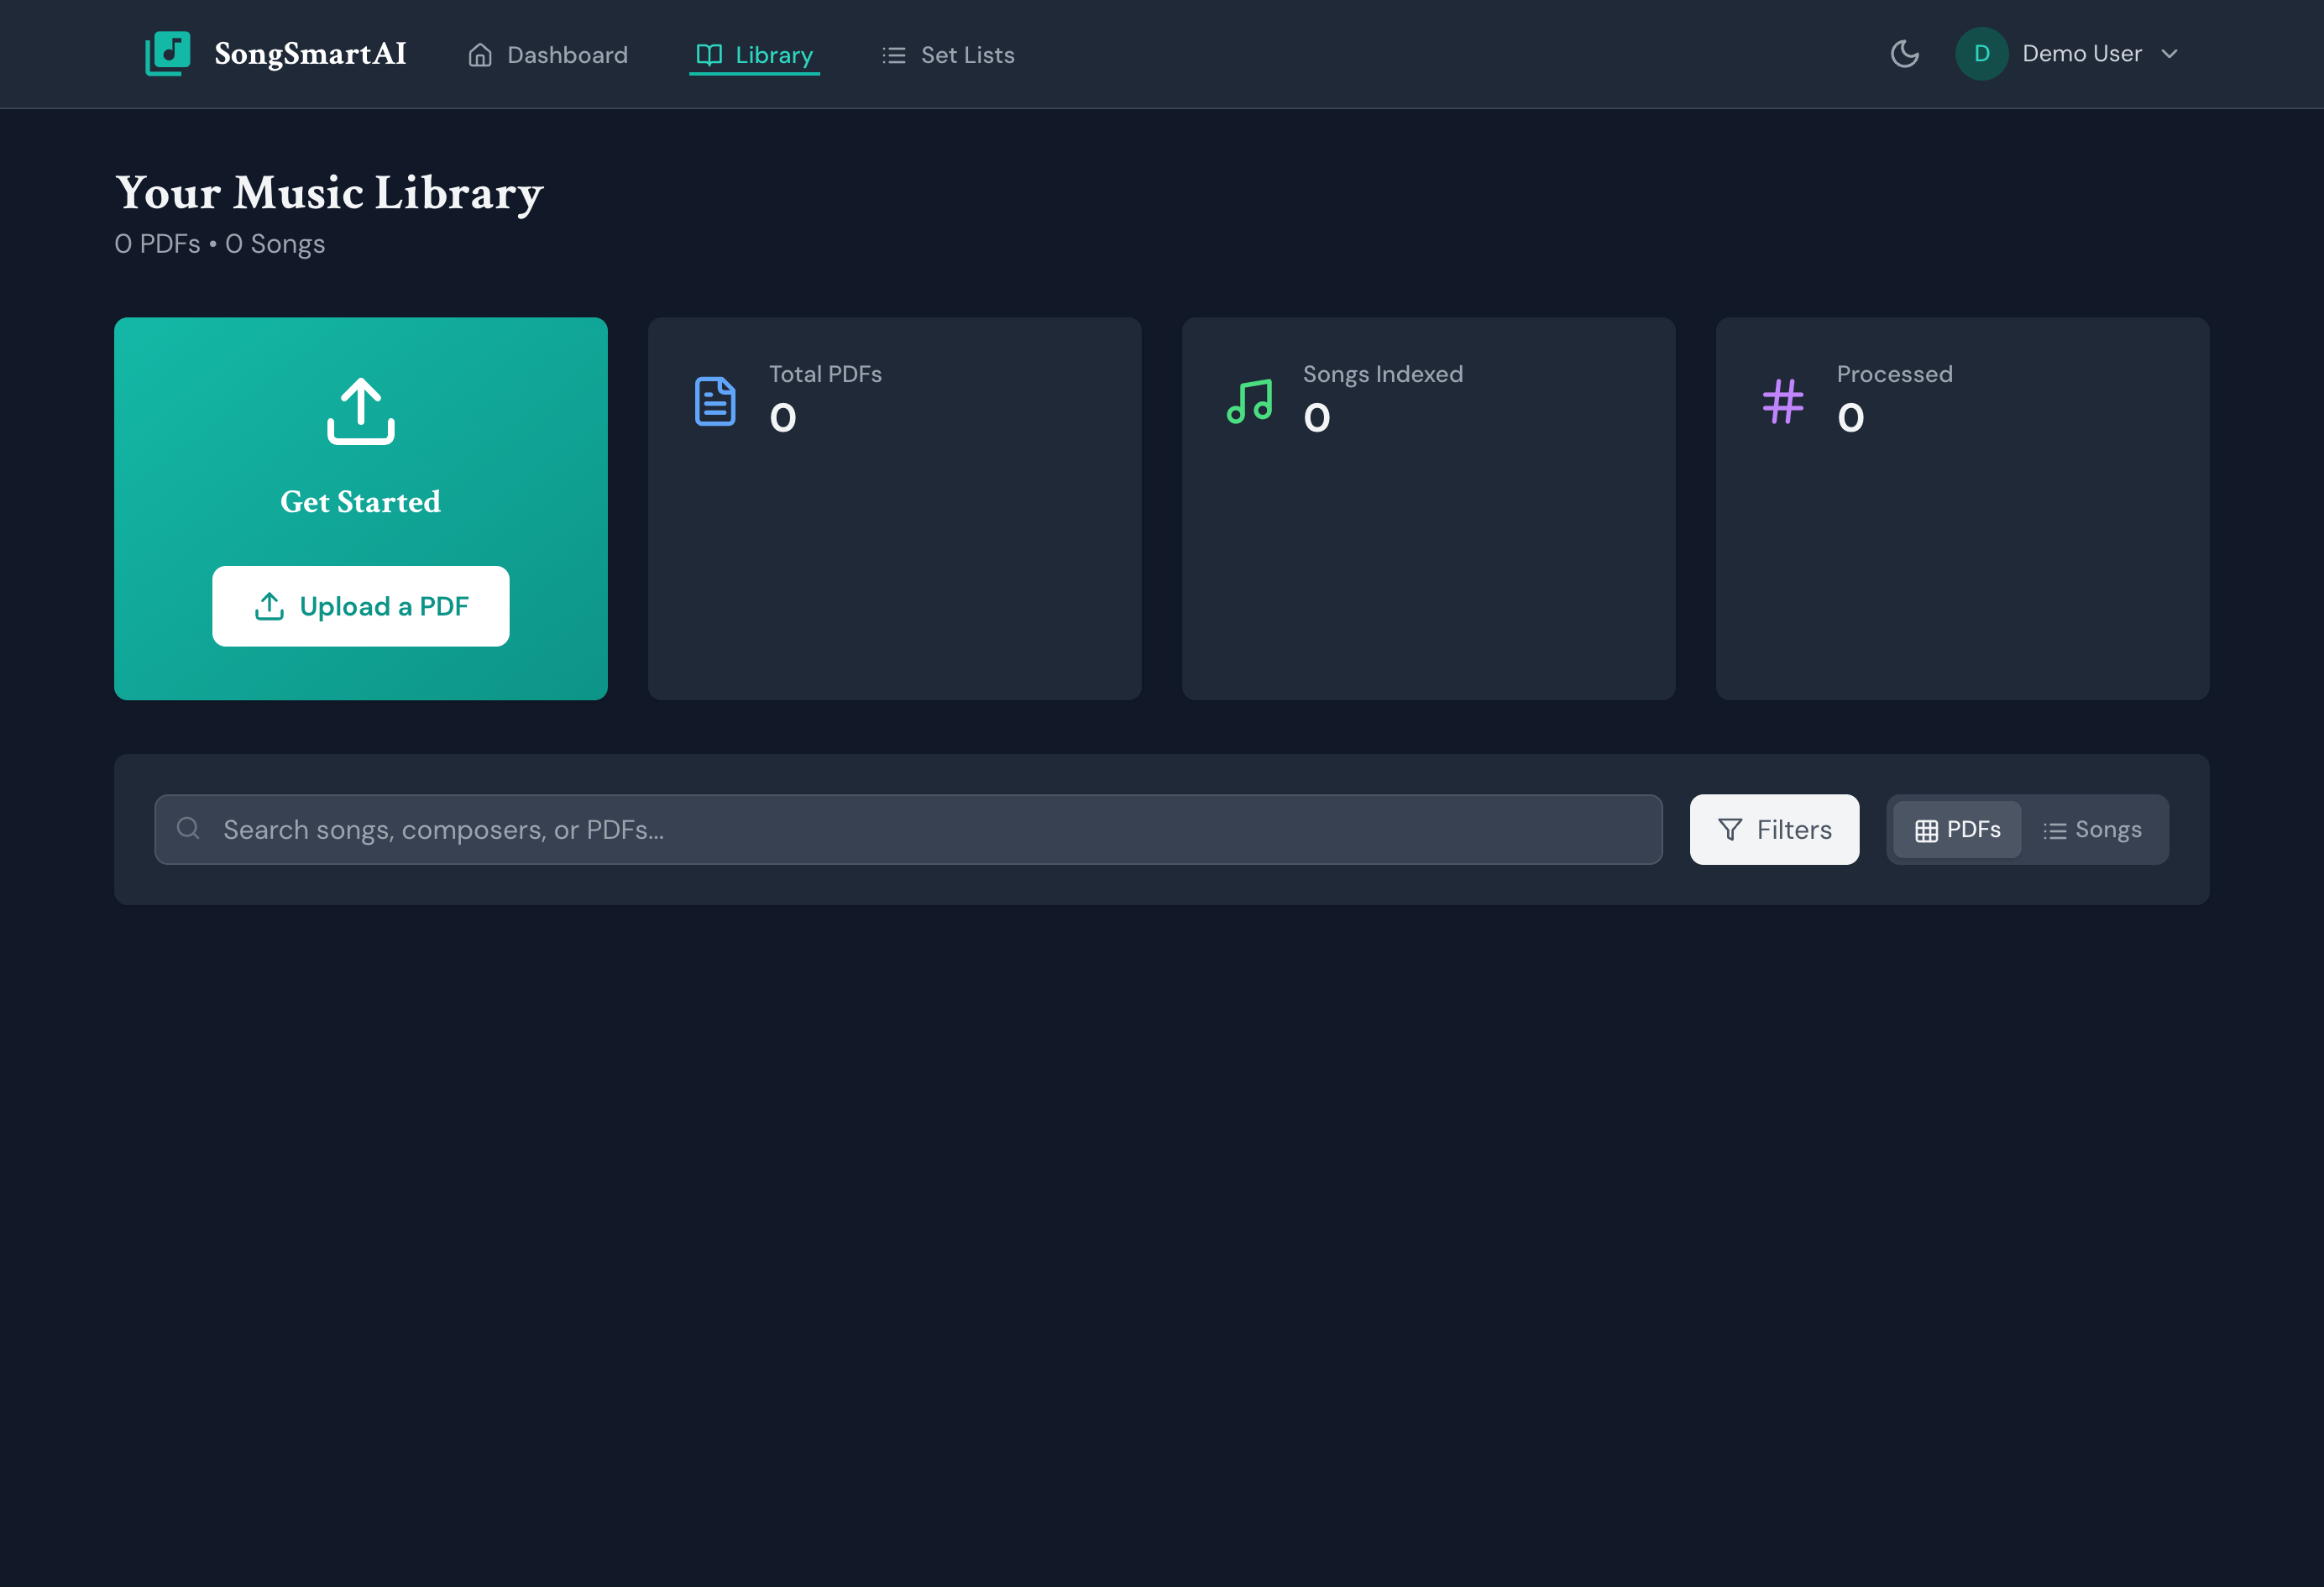Click the Upload a PDF button

(360, 606)
